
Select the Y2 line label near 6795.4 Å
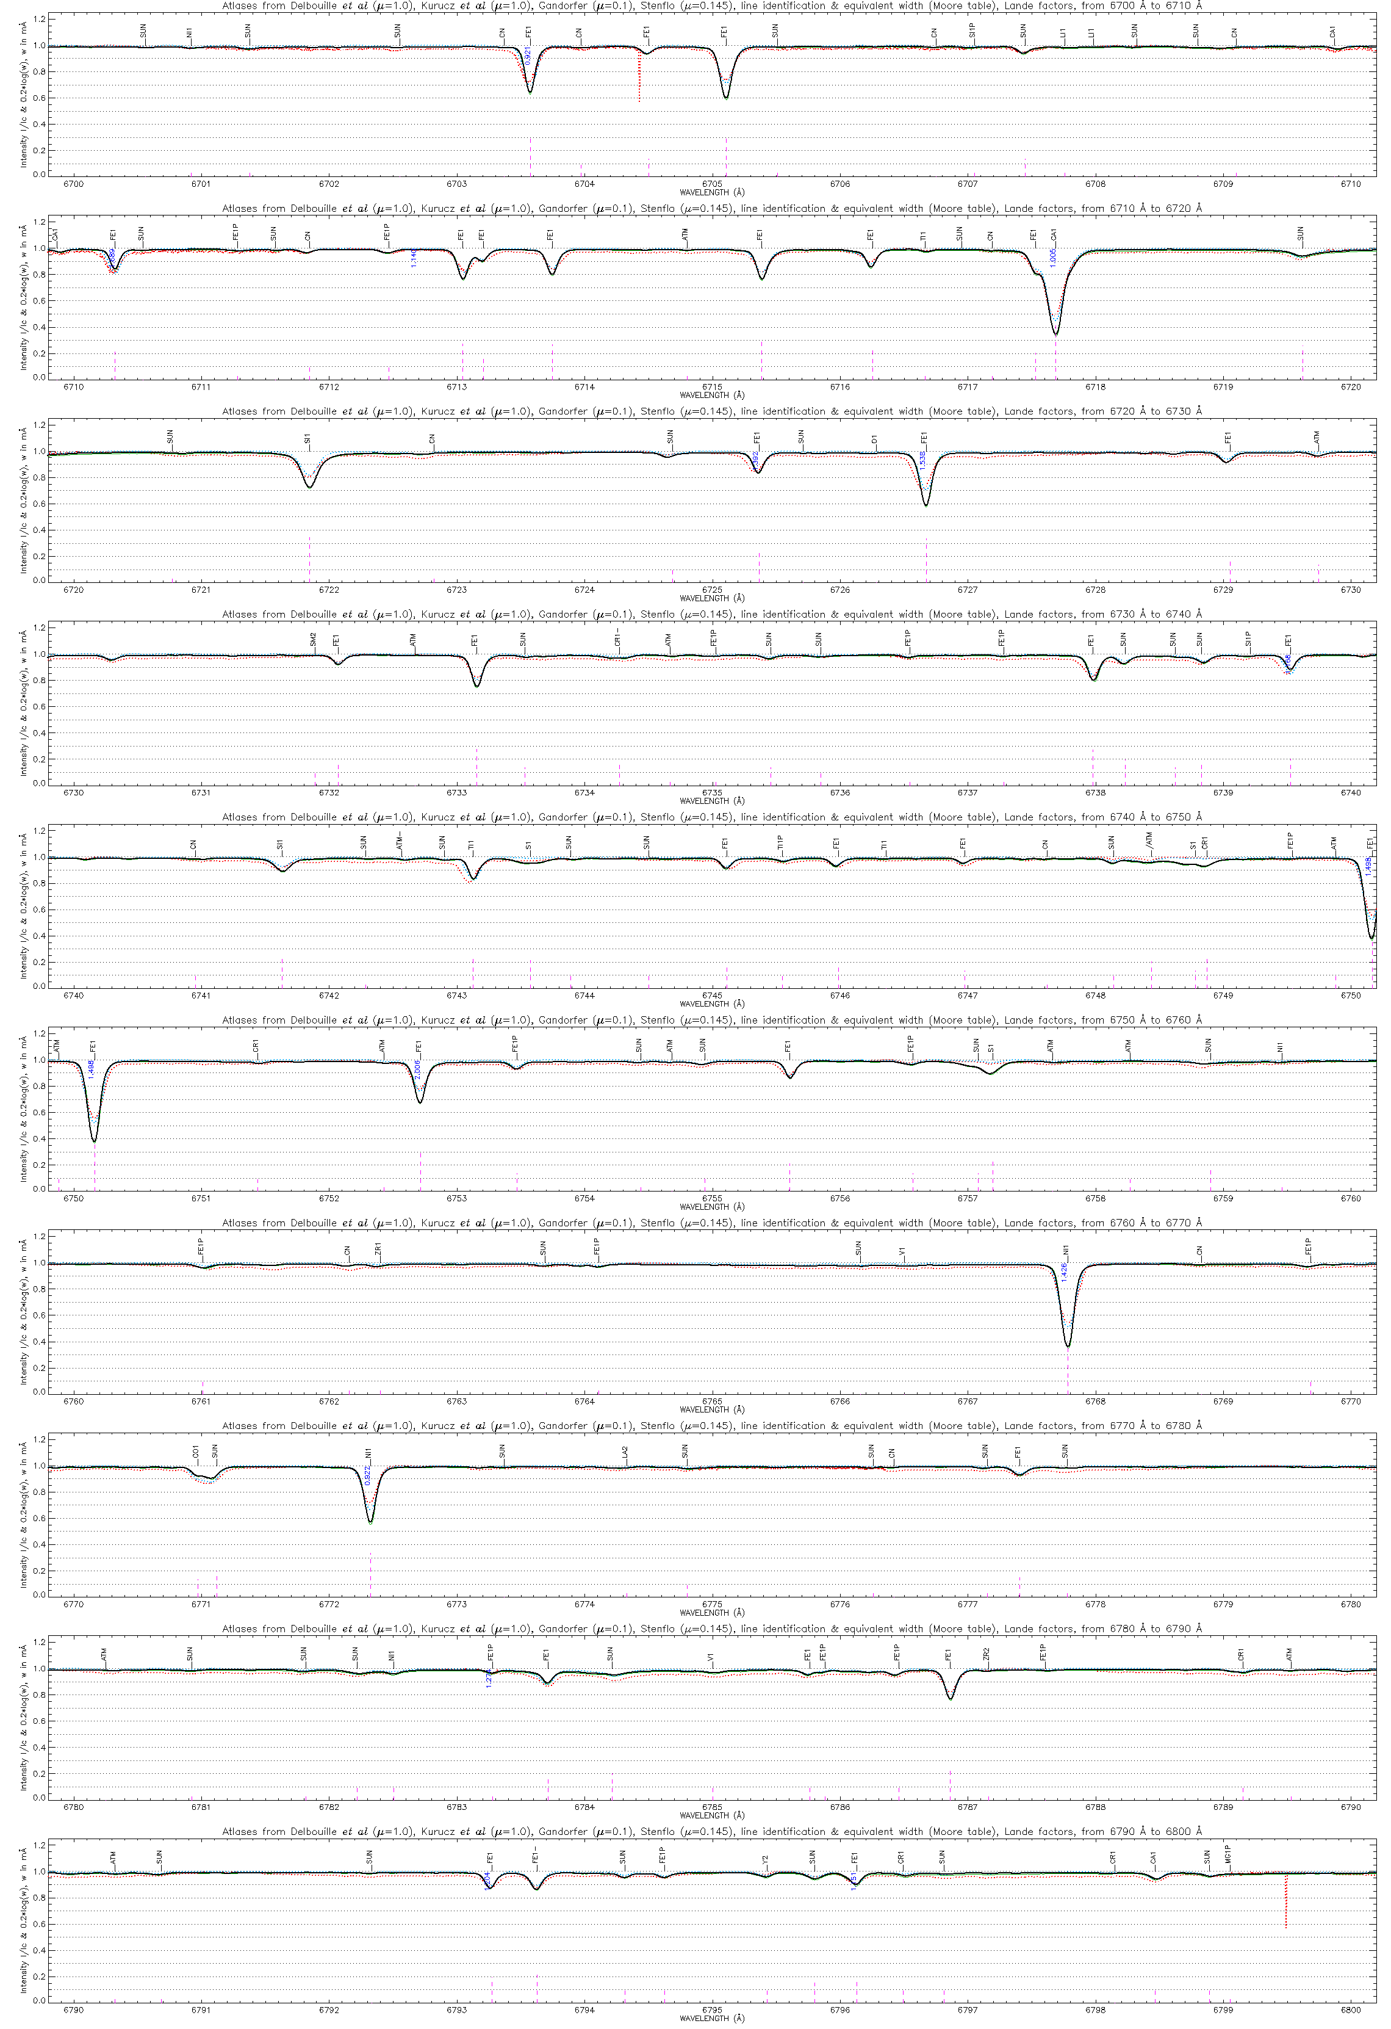pos(766,1860)
